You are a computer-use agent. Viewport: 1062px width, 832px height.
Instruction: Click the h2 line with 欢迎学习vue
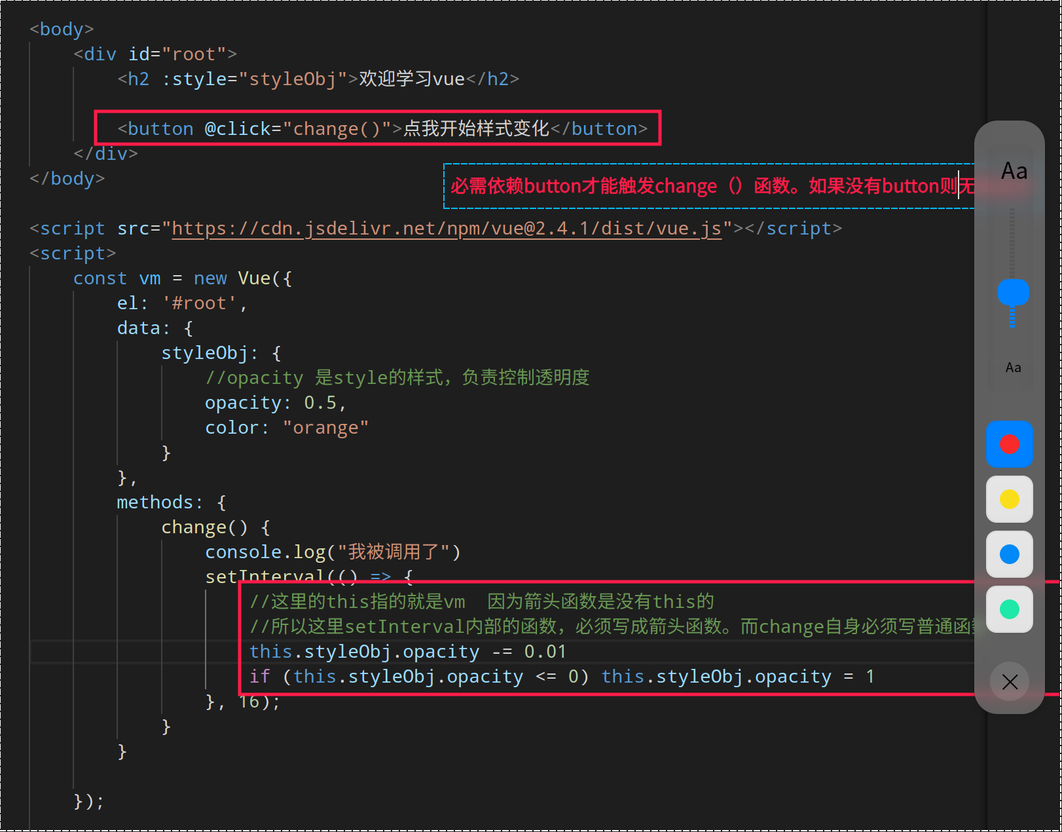(318, 79)
